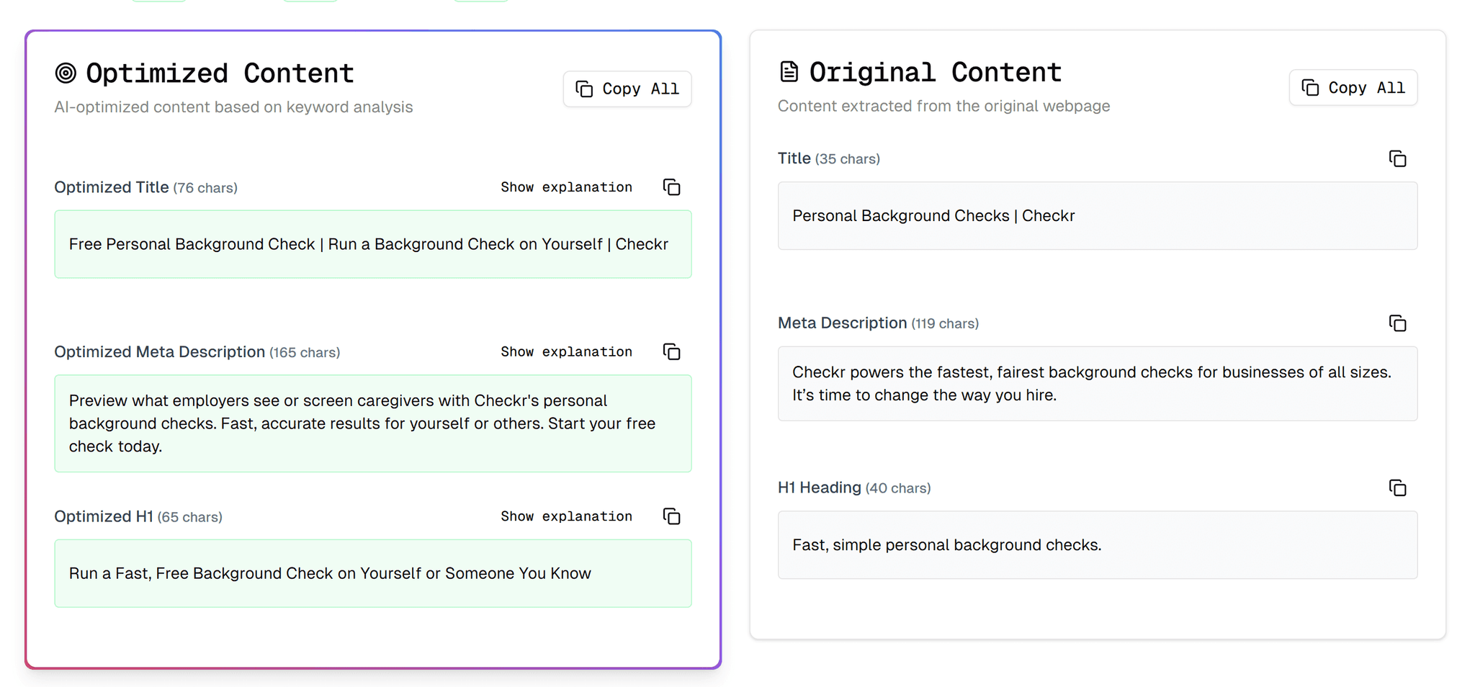Click the target icon beside Optimized Content
Image resolution: width=1475 pixels, height=687 pixels.
point(67,72)
